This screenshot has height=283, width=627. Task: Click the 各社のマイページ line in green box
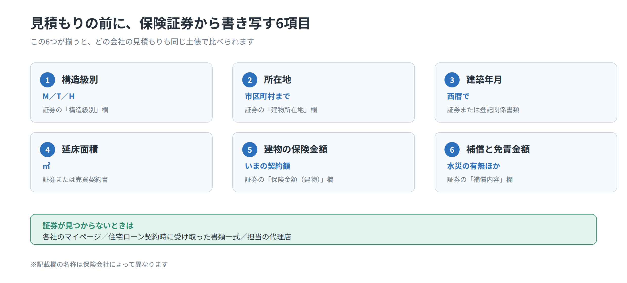167,237
